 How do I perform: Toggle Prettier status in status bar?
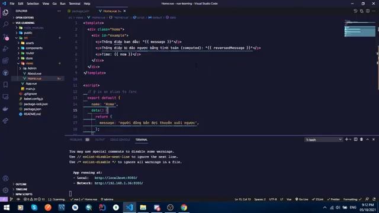click(x=333, y=199)
